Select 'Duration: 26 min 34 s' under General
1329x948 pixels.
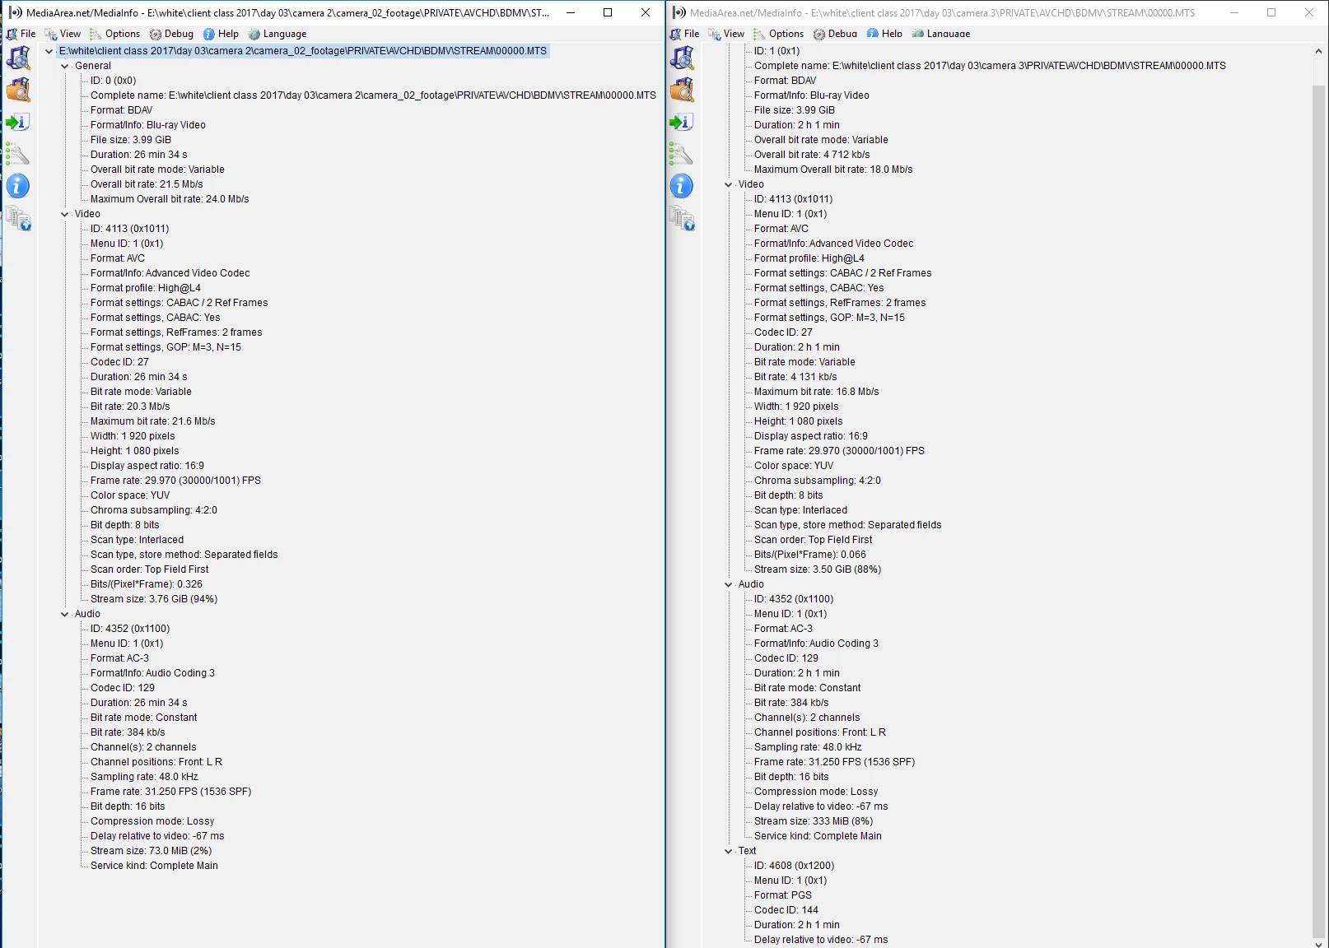139,155
